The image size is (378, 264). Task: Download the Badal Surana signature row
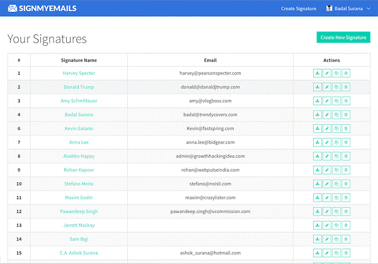pos(318,114)
